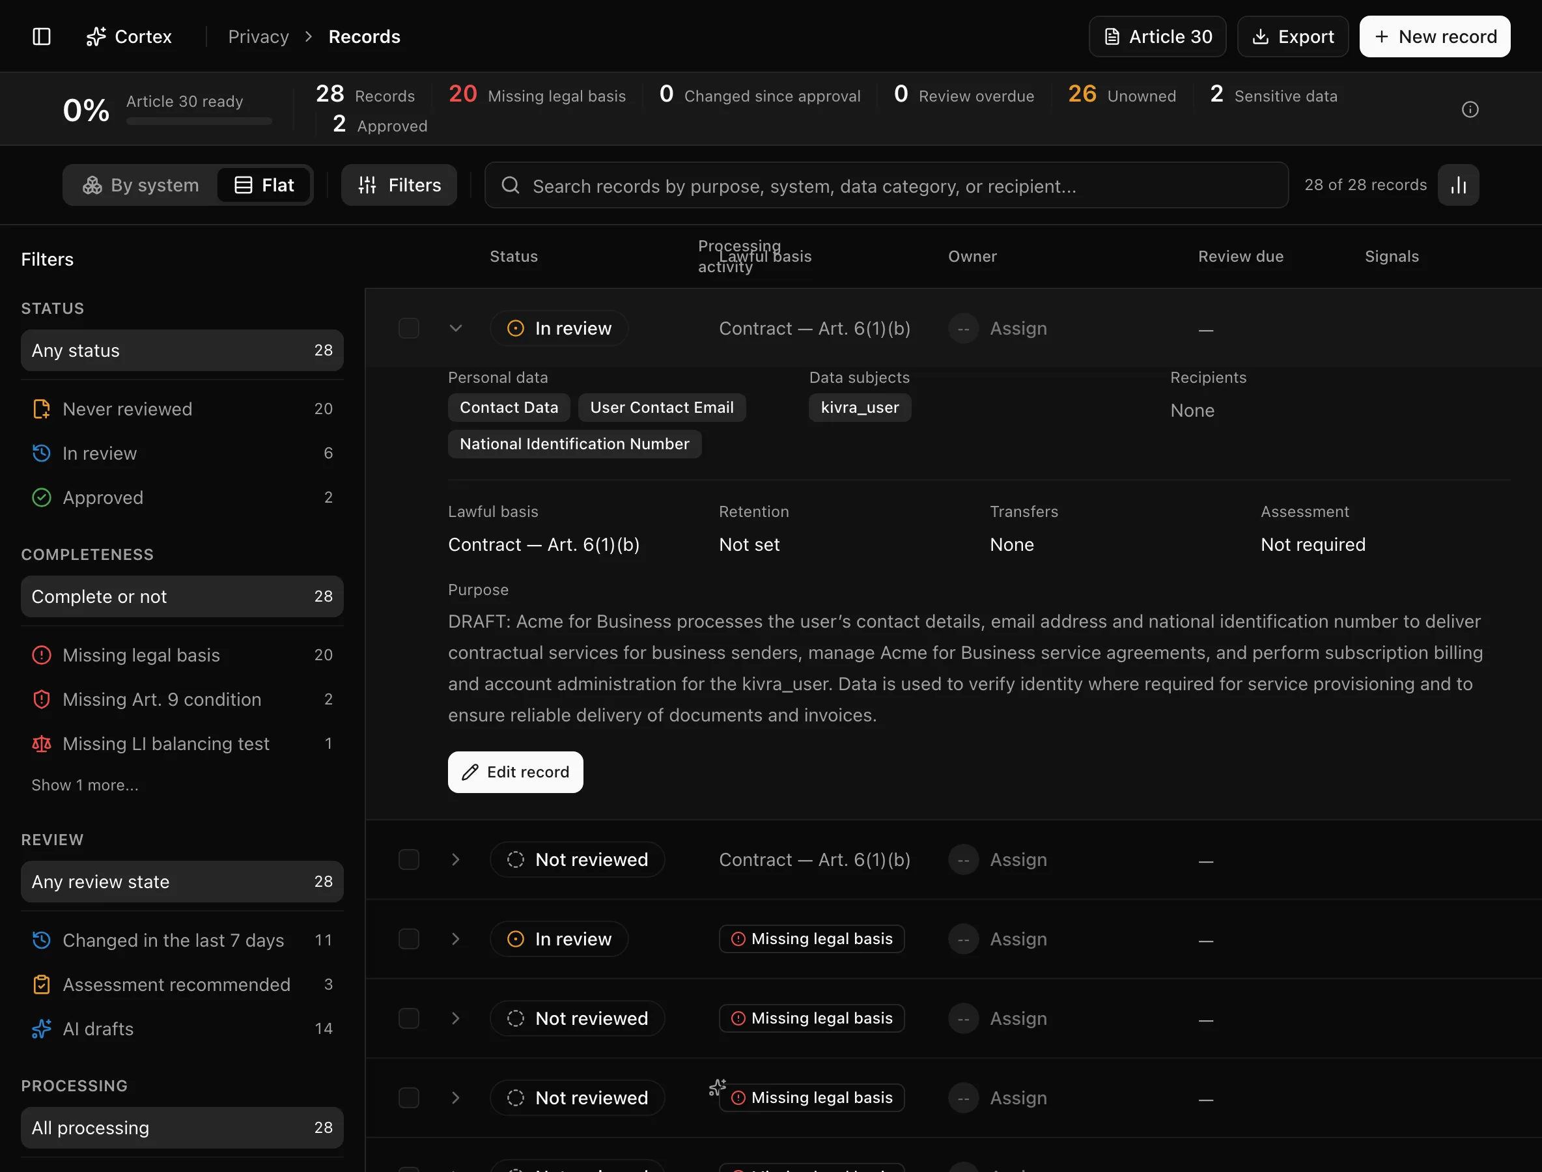Click the 20 Missing legal basis stat
Screen dimensions: 1542x1172
click(537, 94)
